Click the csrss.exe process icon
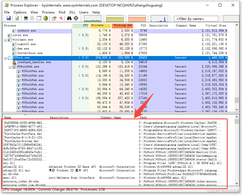Viewport: 242px width, 195px height. pos(10,36)
